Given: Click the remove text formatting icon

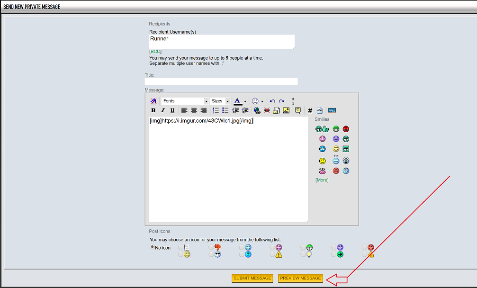Looking at the screenshot, I should (x=153, y=101).
